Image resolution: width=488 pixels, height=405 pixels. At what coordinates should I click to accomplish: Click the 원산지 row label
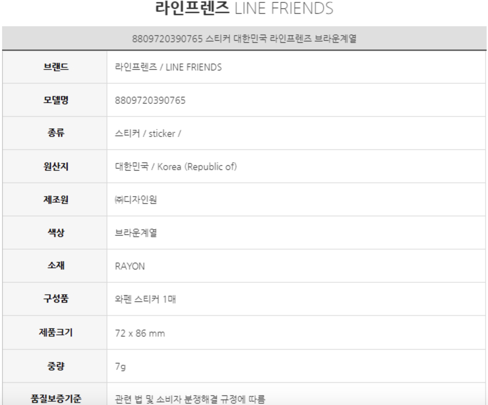(56, 166)
